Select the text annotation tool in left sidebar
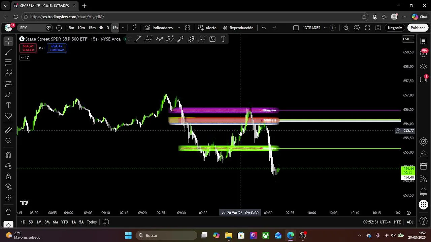The image size is (431, 242). click(x=8, y=105)
